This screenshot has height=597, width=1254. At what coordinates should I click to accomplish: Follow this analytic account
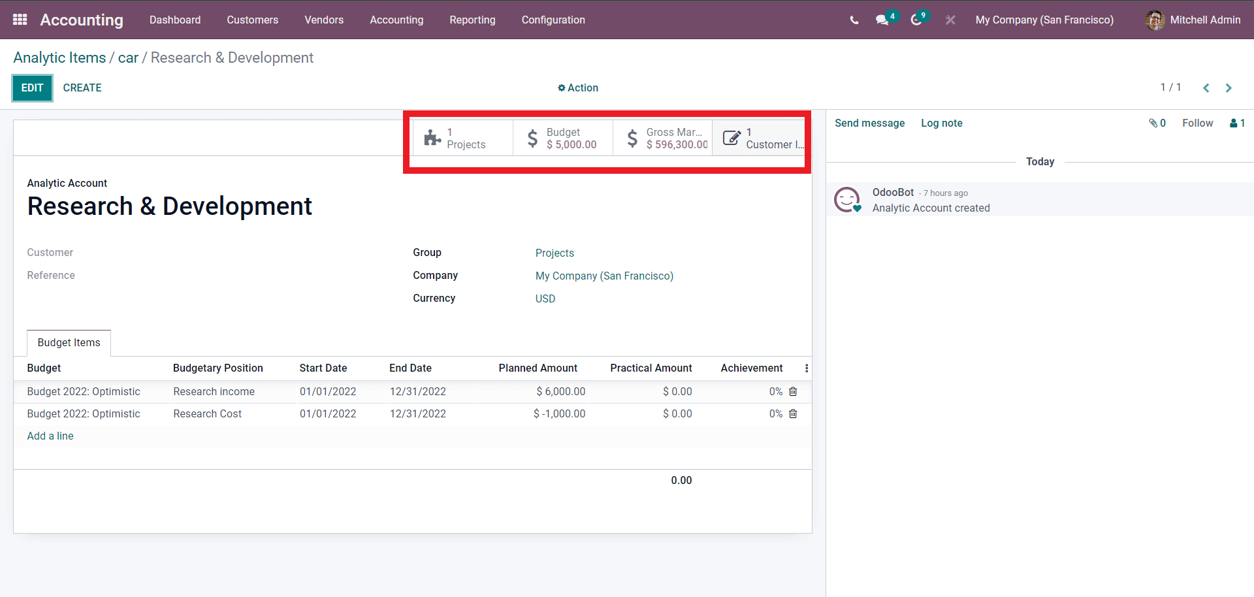(1197, 123)
